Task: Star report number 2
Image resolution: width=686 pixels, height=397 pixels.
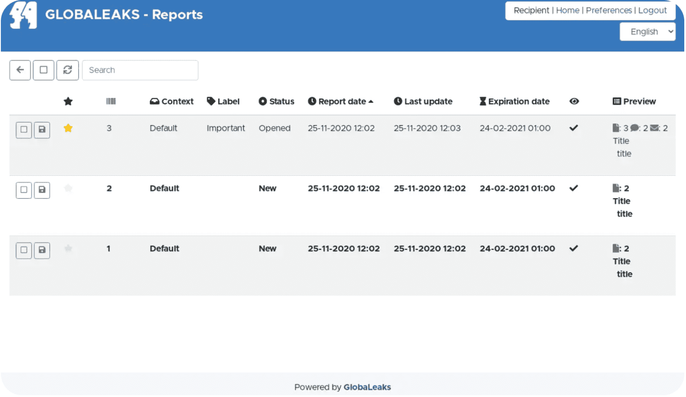Action: click(68, 188)
